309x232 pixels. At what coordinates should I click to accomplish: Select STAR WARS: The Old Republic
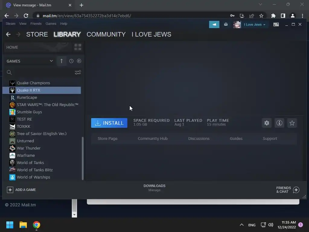(x=42, y=105)
